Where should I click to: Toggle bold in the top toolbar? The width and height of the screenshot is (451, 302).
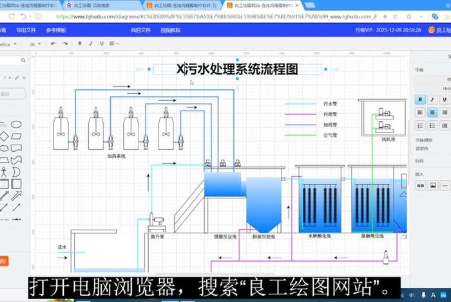(80, 43)
